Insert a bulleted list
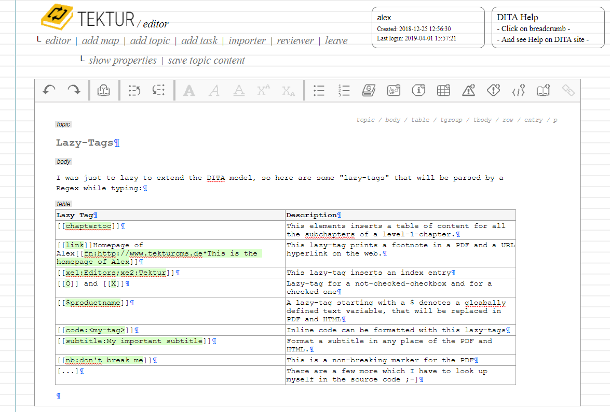This screenshot has width=610, height=412. (319, 90)
